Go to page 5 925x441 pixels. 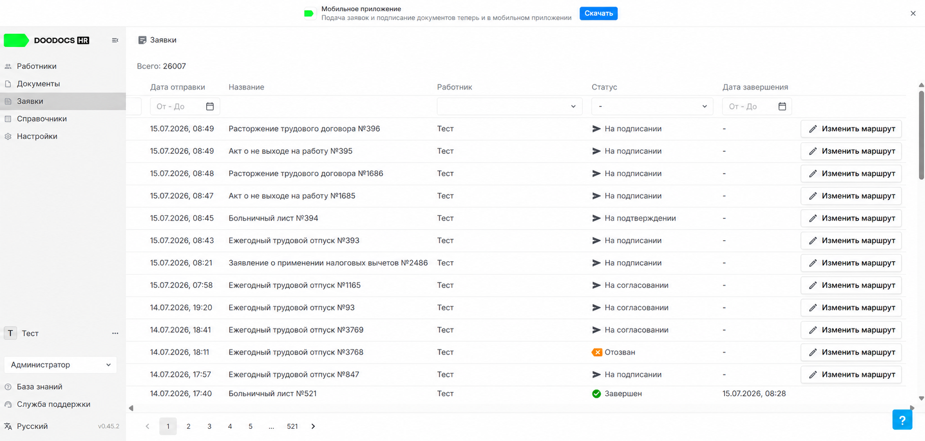[250, 426]
